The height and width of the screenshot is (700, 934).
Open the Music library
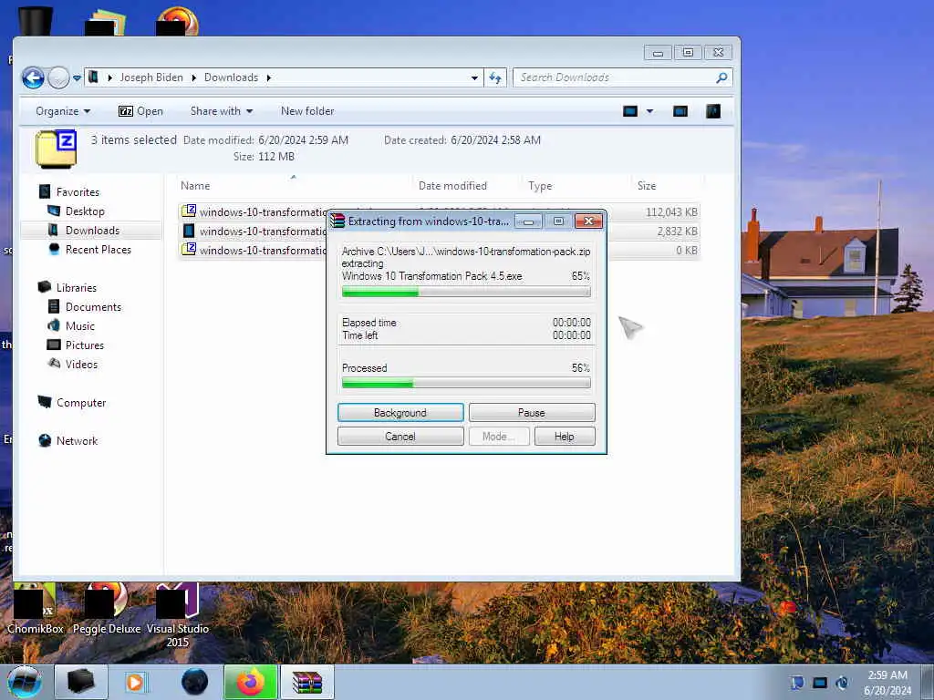click(80, 326)
